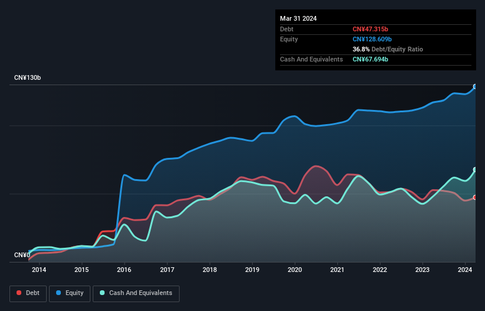Click the 2017 x-axis label
This screenshot has width=485, height=311.
(167, 270)
